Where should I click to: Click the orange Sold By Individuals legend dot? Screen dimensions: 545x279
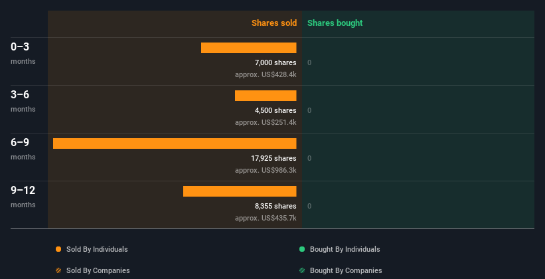point(58,249)
